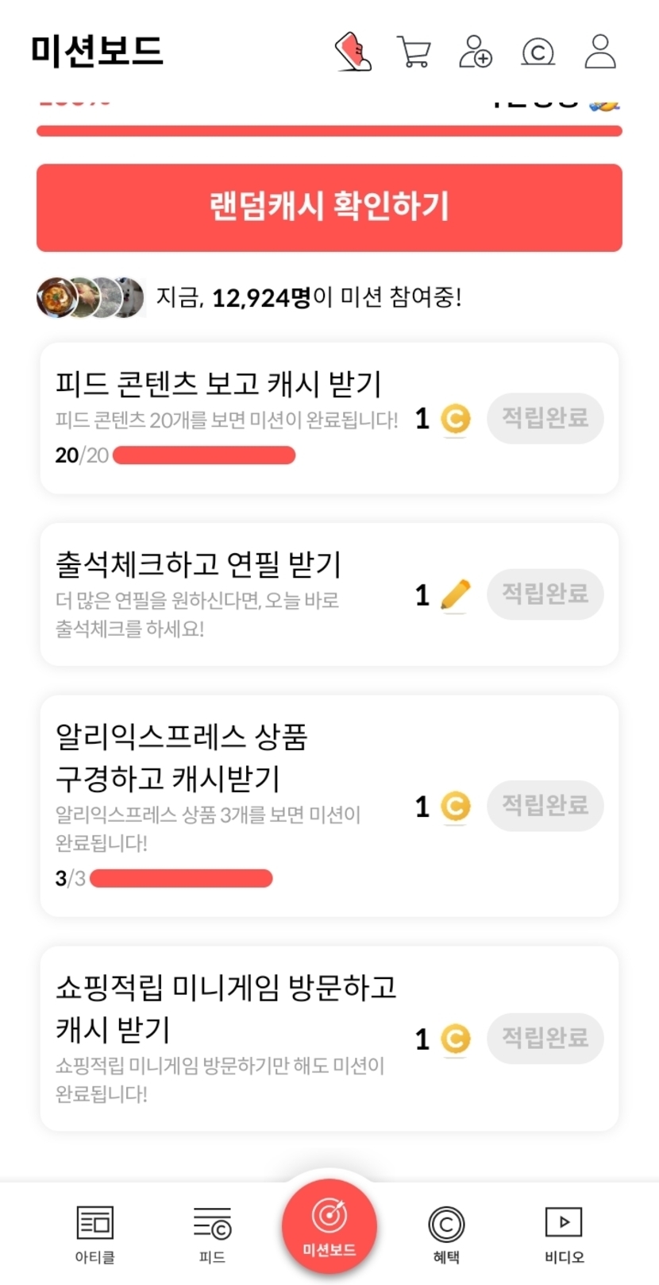The width and height of the screenshot is (659, 1285).
Task: Tap the red sneaker icon in header
Action: click(x=354, y=52)
